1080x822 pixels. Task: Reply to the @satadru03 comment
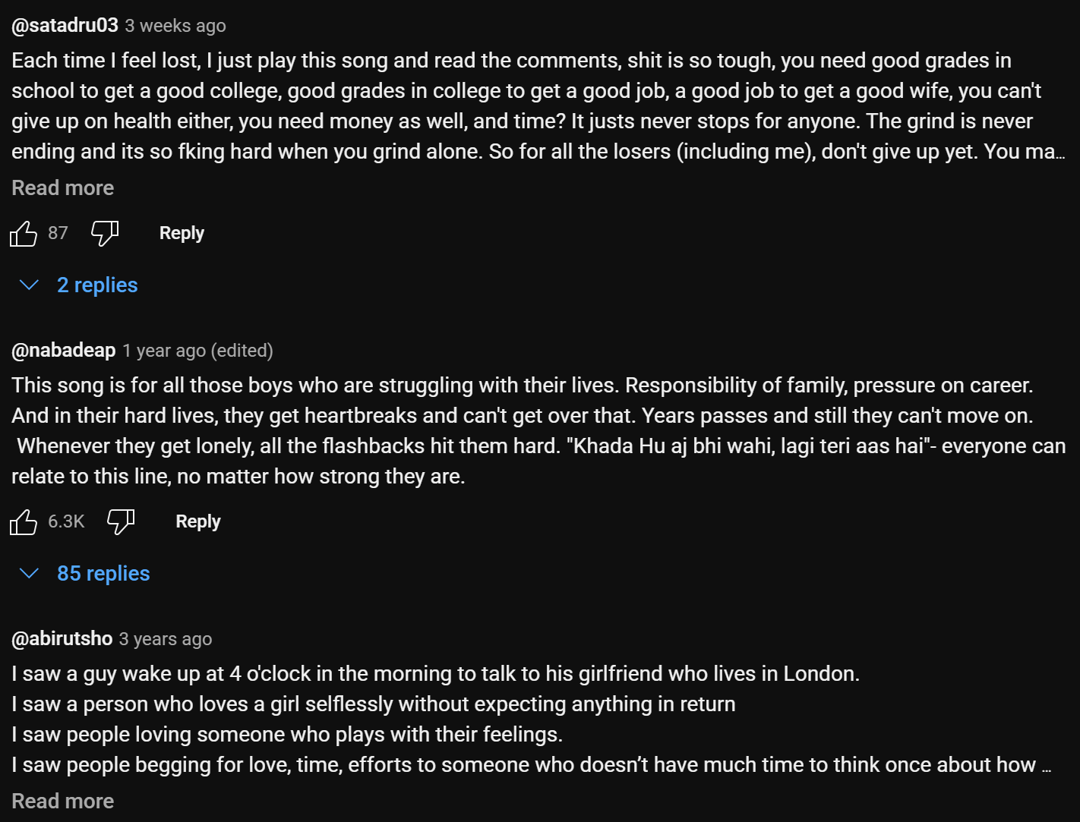pyautogui.click(x=182, y=233)
